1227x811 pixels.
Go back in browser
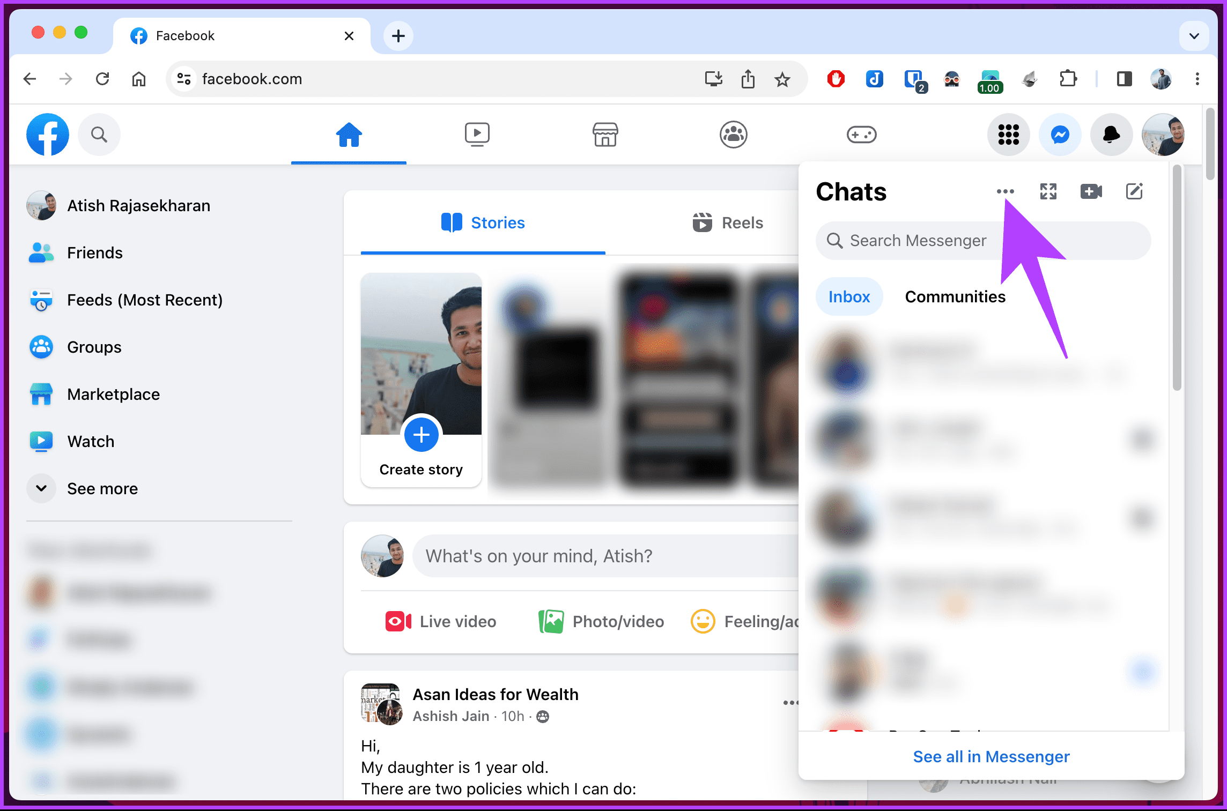pos(30,79)
